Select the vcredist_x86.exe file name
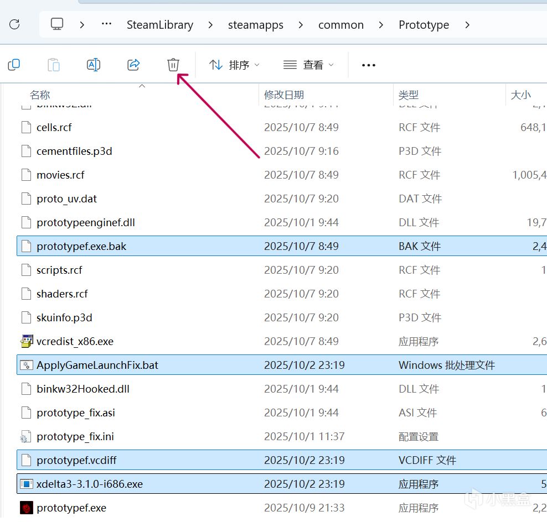 tap(75, 342)
